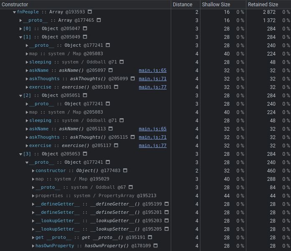291x251 pixels.
Task: Reveal fnPeople Array @193593 object icon
Action: point(90,12)
